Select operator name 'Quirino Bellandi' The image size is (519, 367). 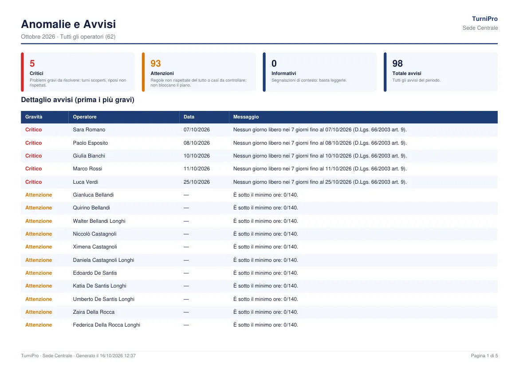[x=91, y=208]
